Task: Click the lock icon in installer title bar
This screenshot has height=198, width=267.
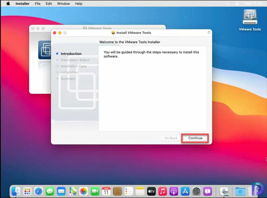Action: 209,32
